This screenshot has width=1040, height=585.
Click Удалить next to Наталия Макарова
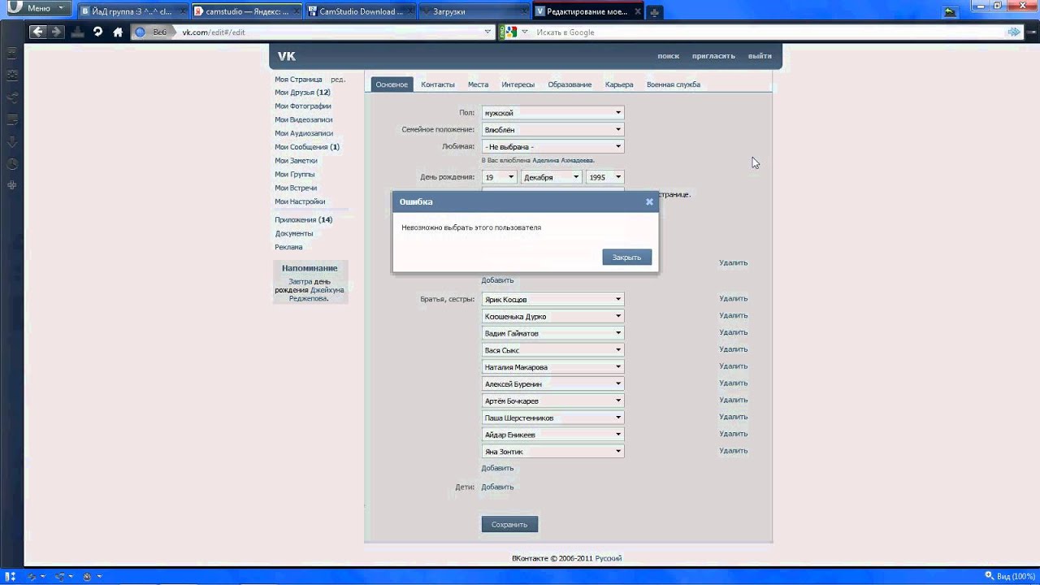(x=733, y=366)
